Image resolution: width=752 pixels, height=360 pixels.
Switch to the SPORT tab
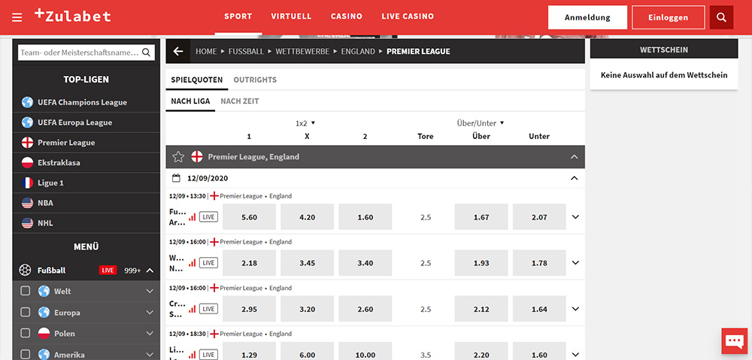point(238,17)
